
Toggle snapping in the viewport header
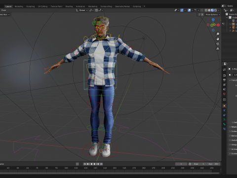[96, 10]
